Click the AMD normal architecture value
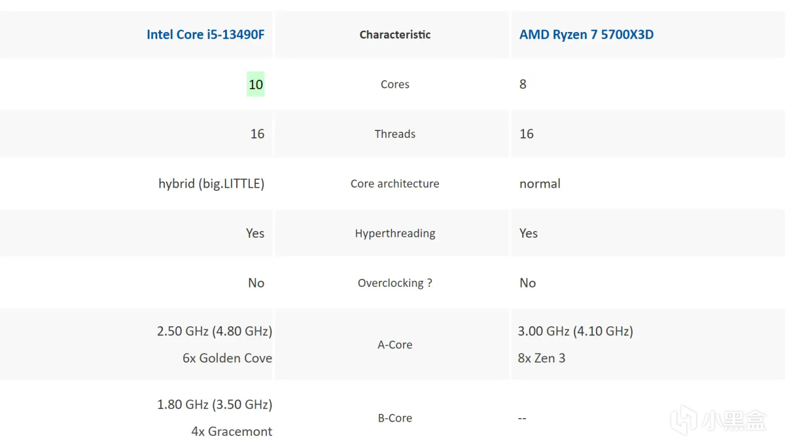 point(539,183)
